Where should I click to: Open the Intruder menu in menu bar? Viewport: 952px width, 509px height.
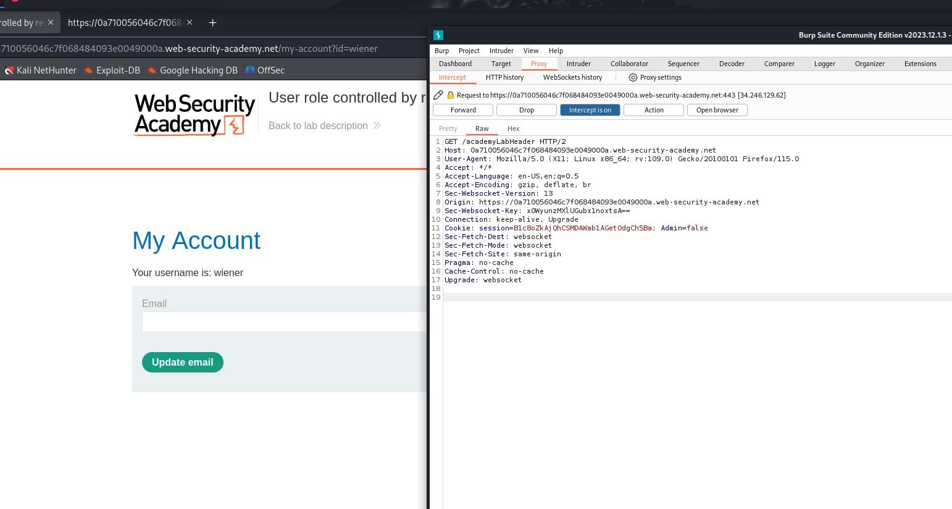point(501,51)
